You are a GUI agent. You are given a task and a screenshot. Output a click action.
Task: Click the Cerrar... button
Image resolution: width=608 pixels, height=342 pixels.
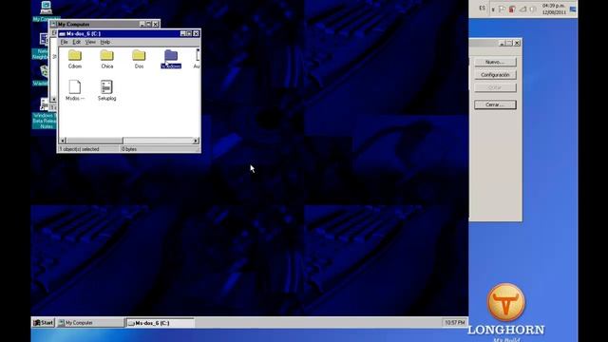(x=495, y=104)
